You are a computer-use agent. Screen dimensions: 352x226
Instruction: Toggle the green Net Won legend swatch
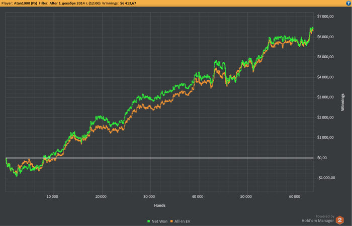(149, 221)
